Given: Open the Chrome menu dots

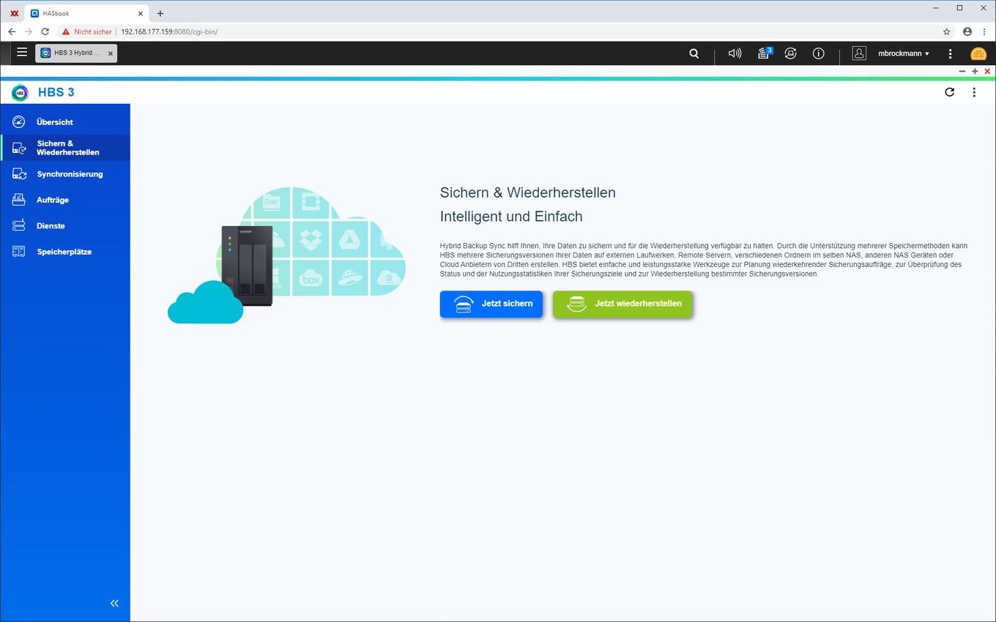Looking at the screenshot, I should tap(984, 31).
